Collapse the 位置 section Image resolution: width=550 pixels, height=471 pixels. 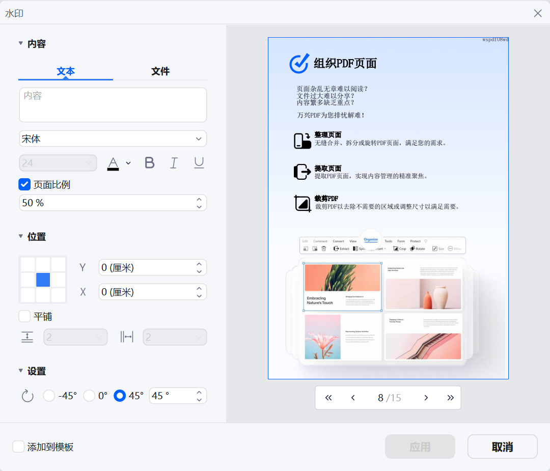(x=20, y=236)
